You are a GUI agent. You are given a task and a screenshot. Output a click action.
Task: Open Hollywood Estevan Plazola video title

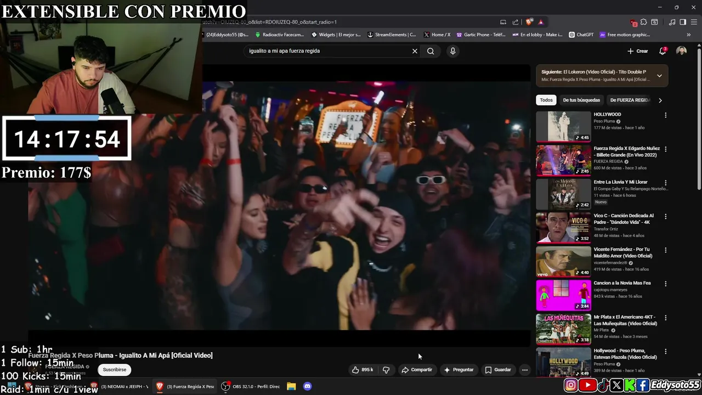(x=625, y=354)
